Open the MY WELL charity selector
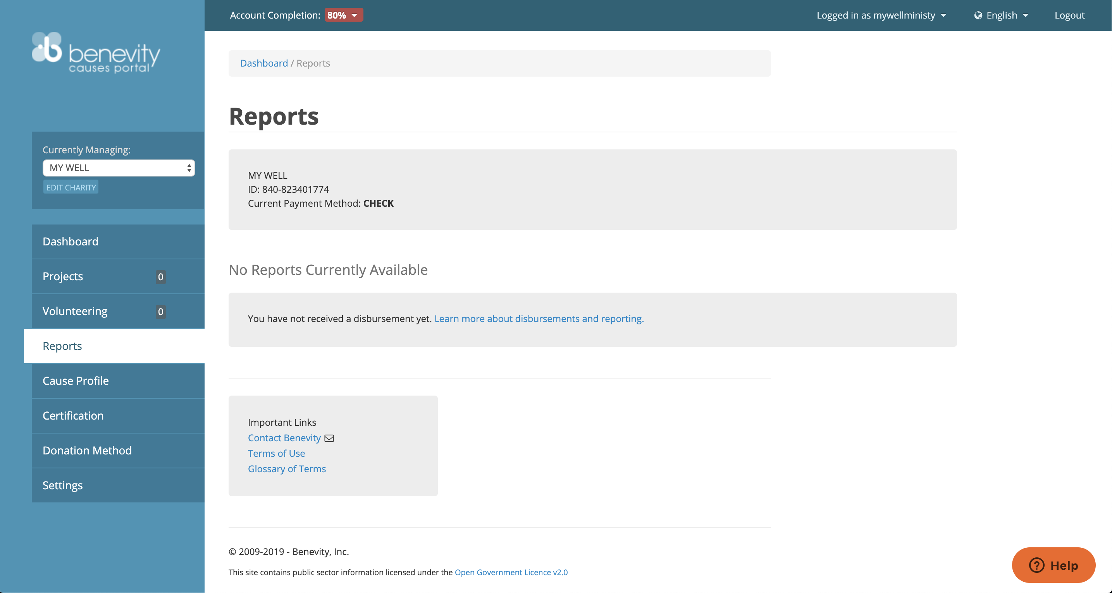 pyautogui.click(x=119, y=168)
